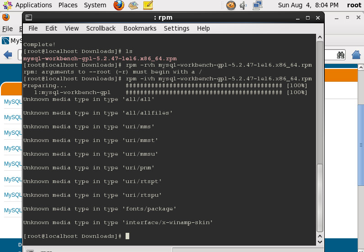Launch Firefox from the top panel
Screen dimensions: 364x252
click(119, 5)
